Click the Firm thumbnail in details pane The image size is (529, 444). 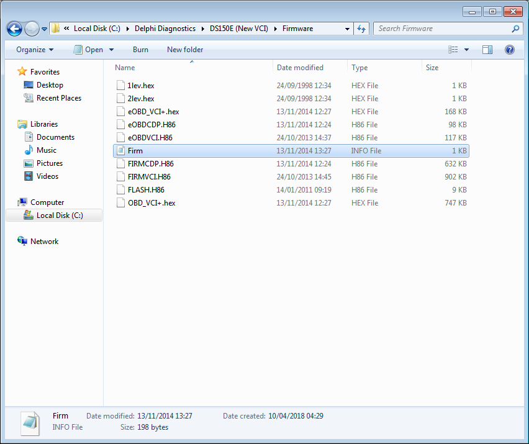[30, 424]
